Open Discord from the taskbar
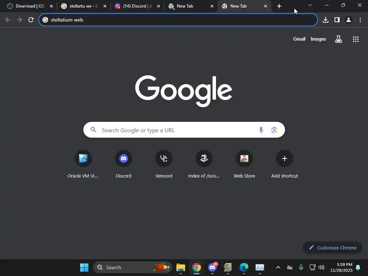This screenshot has width=368, height=276. [212, 267]
